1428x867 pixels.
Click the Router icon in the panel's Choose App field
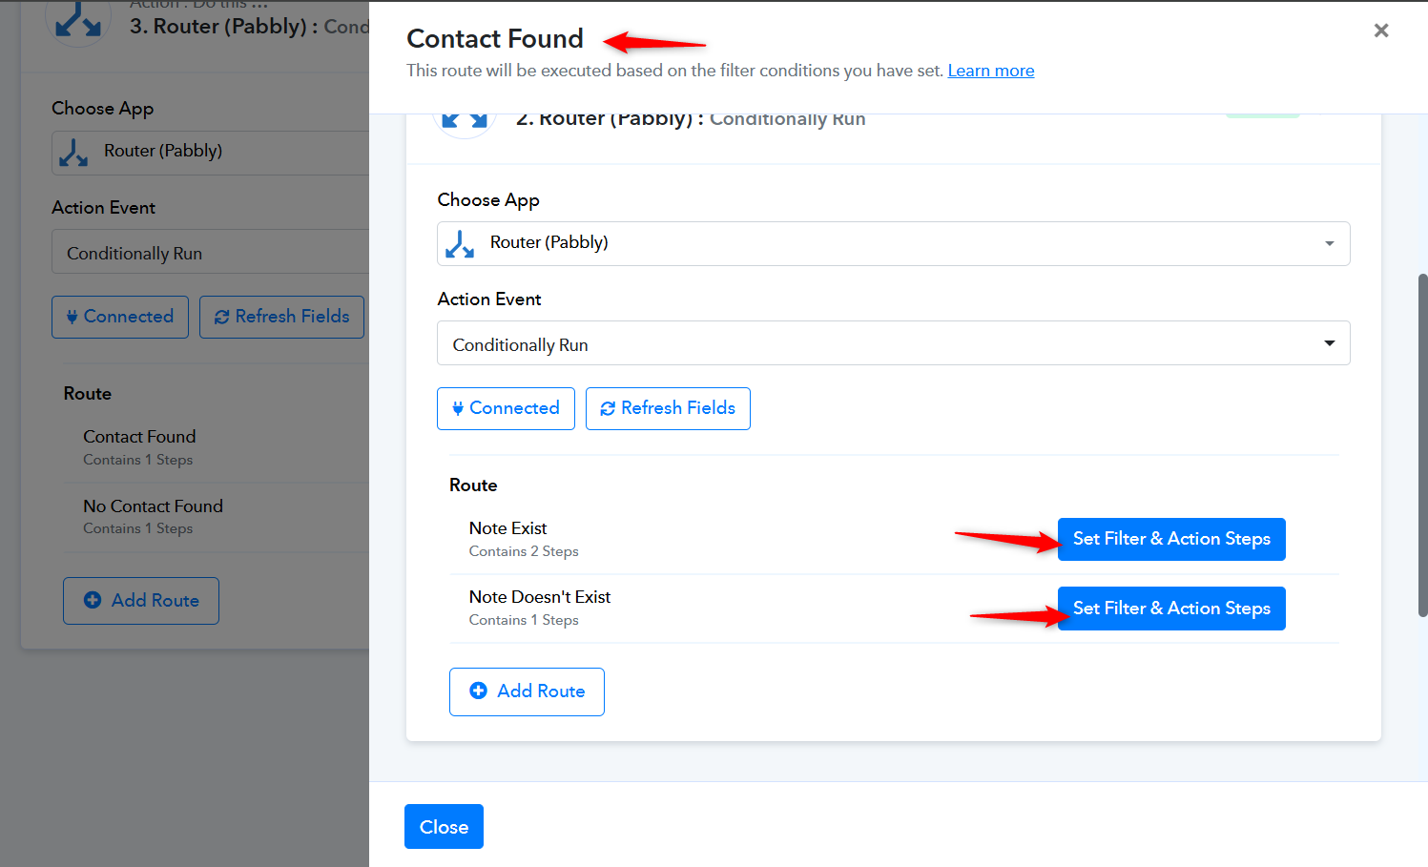coord(460,244)
